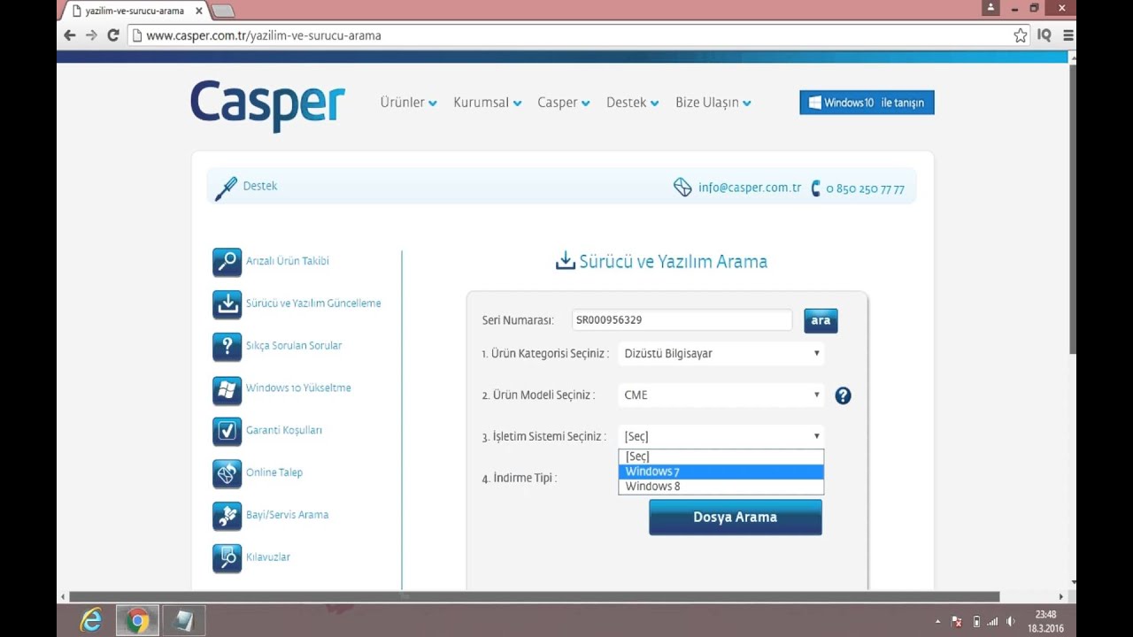Click the browser forward arrow
The width and height of the screenshot is (1133, 637).
pos(91,35)
